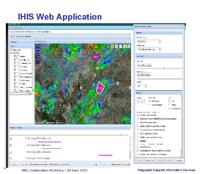Image resolution: width=207 pixels, height=174 pixels.
Task: Click the Run Backward button
Action: click(35, 164)
